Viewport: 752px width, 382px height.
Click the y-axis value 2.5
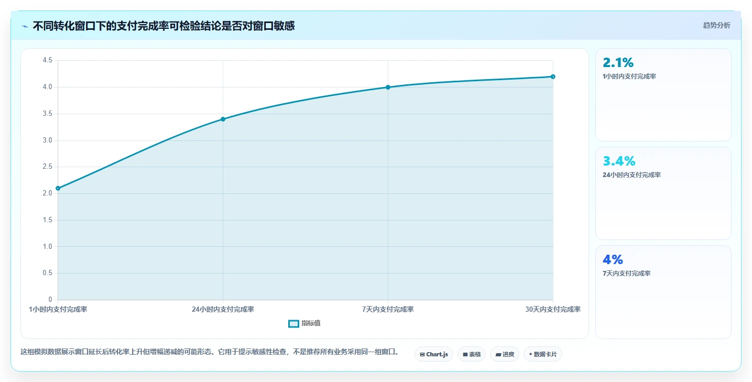(48, 167)
